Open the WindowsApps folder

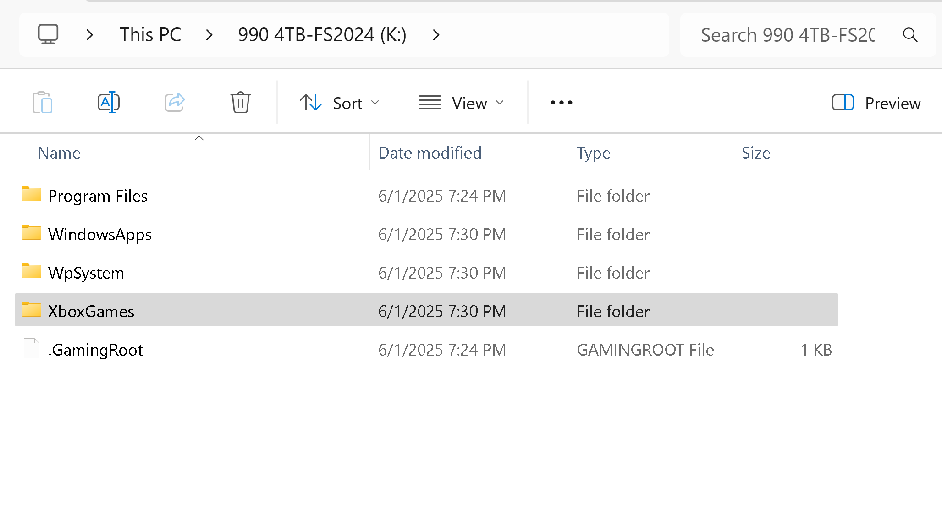pos(99,234)
